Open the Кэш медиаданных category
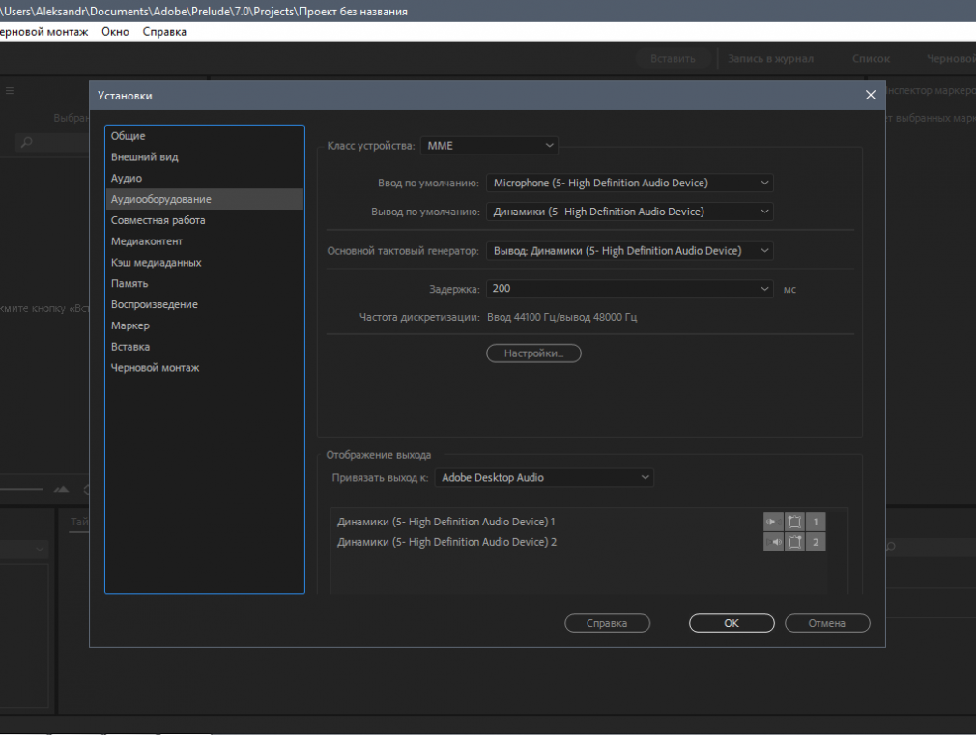Image resolution: width=976 pixels, height=735 pixels. (204, 263)
